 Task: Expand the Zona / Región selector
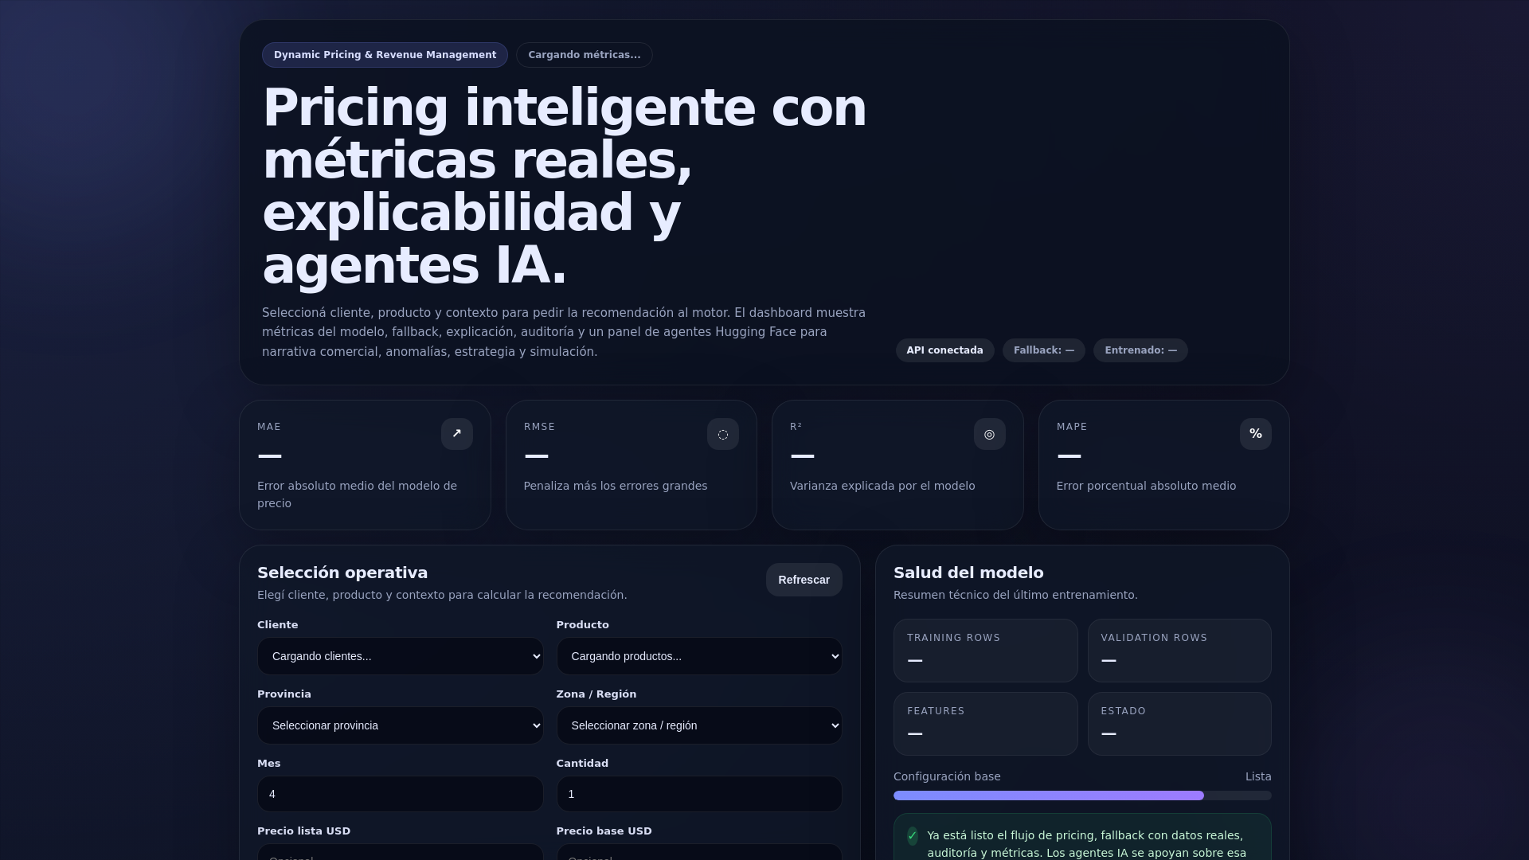click(x=698, y=725)
